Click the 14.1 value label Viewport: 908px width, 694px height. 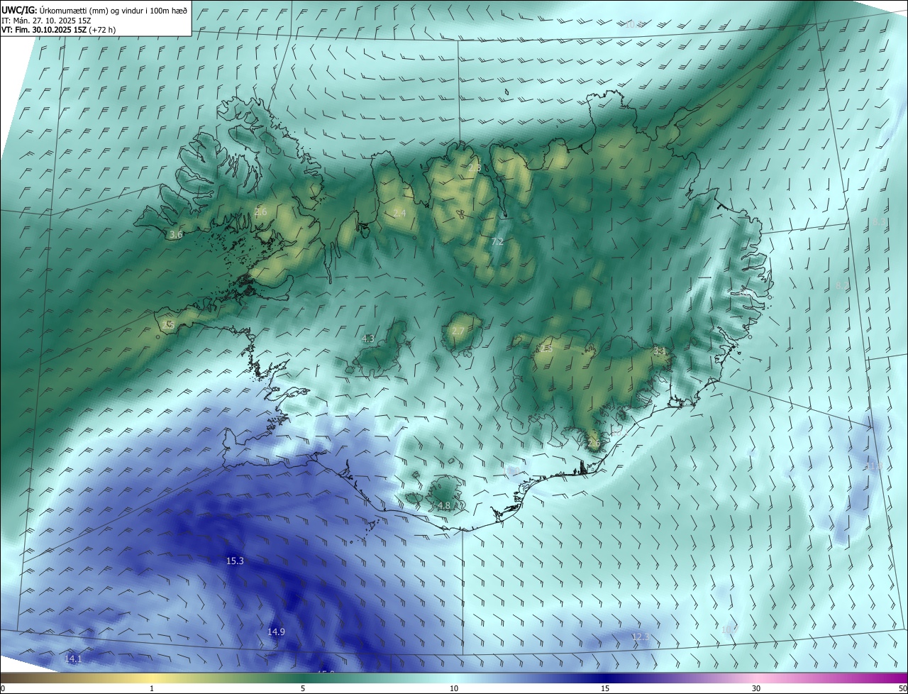[x=73, y=659]
